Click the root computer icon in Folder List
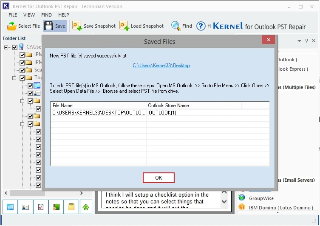 pyautogui.click(x=21, y=47)
